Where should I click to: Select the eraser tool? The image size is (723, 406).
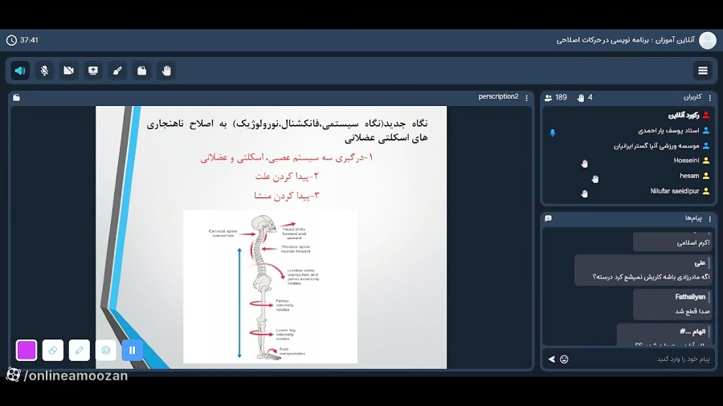[52, 351]
